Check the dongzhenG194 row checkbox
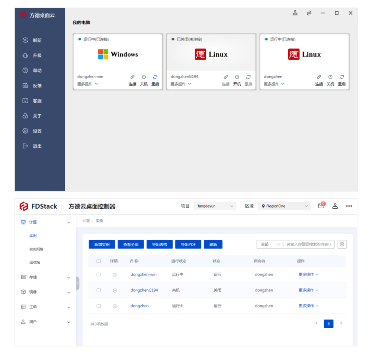The width and height of the screenshot is (372, 356). pyautogui.click(x=99, y=290)
